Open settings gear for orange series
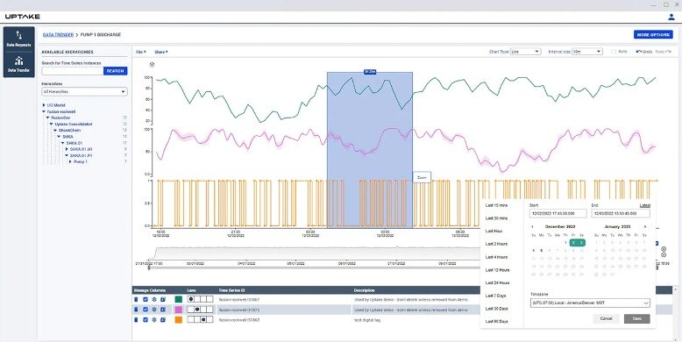Screen dimensions: 682x342 (x=154, y=320)
